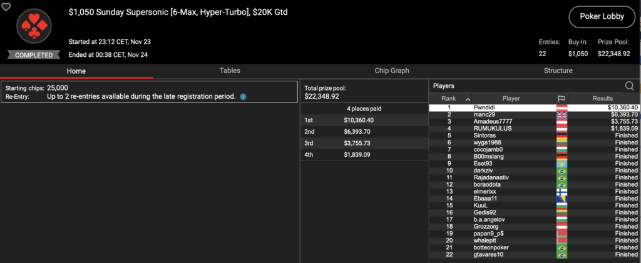Select the COMPLETED status badge

pos(34,55)
